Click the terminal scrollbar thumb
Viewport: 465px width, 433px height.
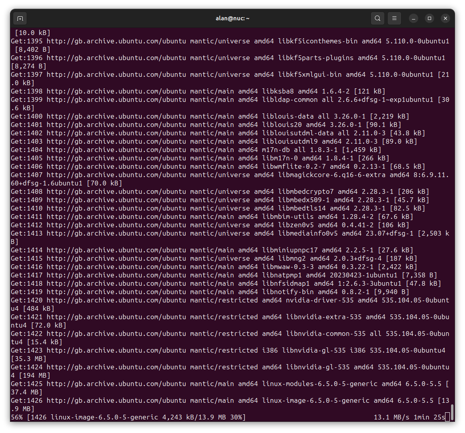coord(452,413)
